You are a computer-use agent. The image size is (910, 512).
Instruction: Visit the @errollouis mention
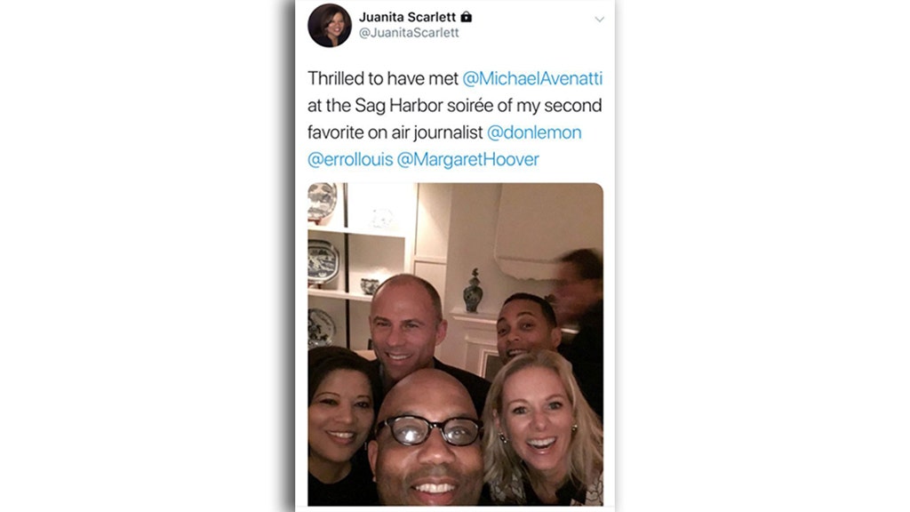point(350,159)
